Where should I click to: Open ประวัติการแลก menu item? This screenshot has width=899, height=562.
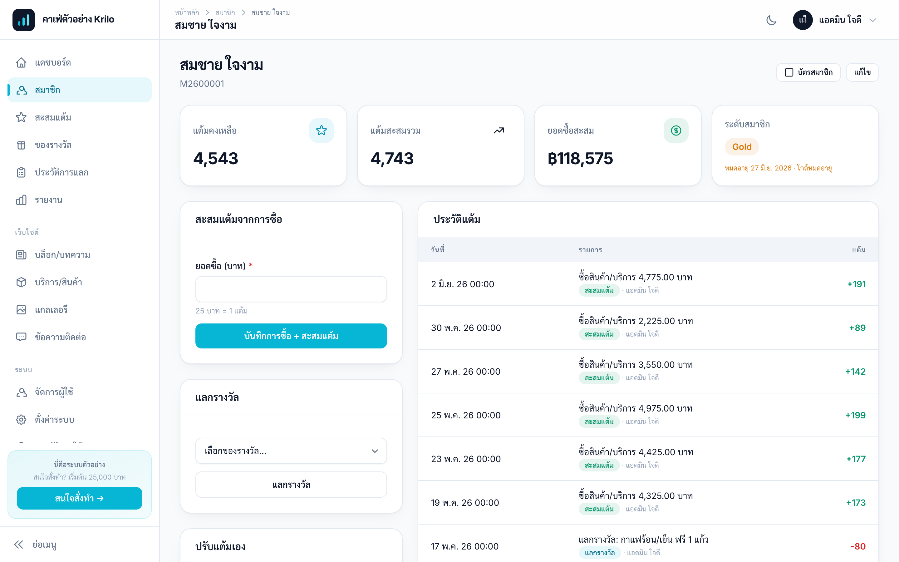[x=80, y=172]
